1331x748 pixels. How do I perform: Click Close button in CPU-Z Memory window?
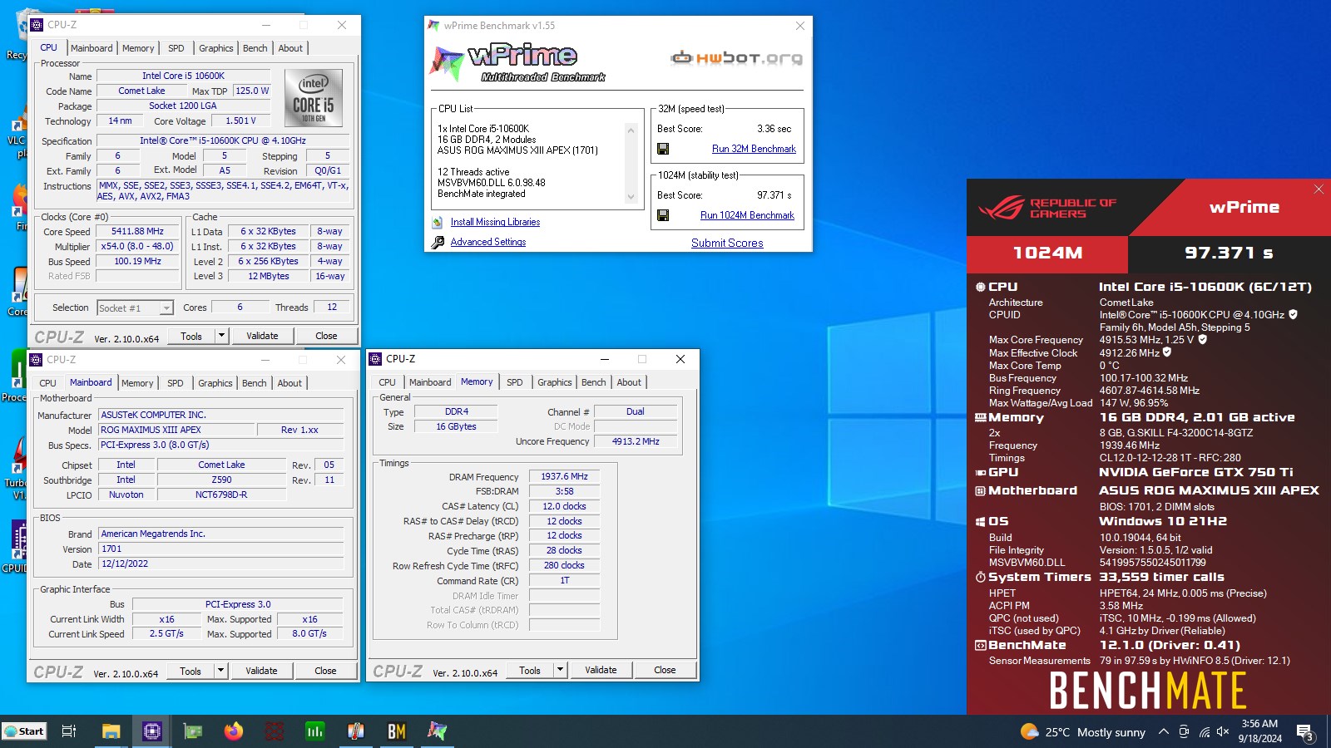[665, 670]
